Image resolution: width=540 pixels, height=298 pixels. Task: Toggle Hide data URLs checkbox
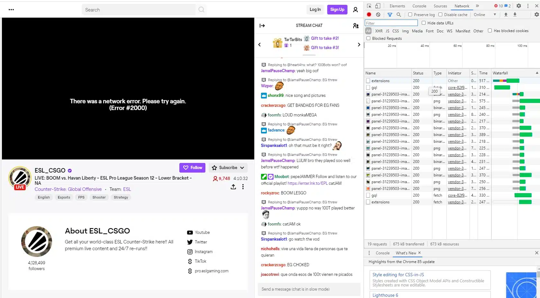click(x=424, y=23)
